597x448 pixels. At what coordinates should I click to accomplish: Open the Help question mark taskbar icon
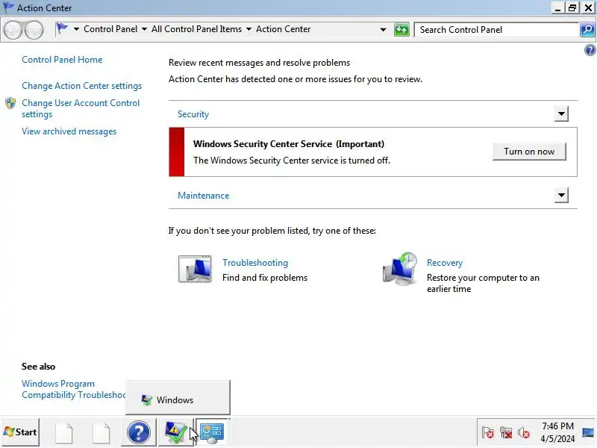pos(139,432)
